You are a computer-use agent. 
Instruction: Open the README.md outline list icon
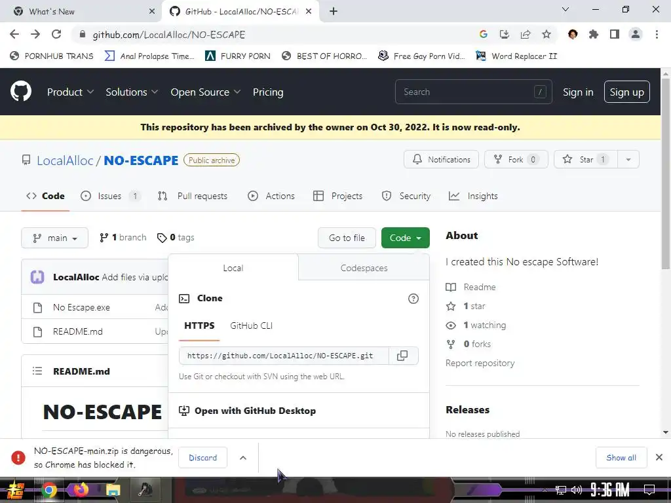tap(37, 371)
